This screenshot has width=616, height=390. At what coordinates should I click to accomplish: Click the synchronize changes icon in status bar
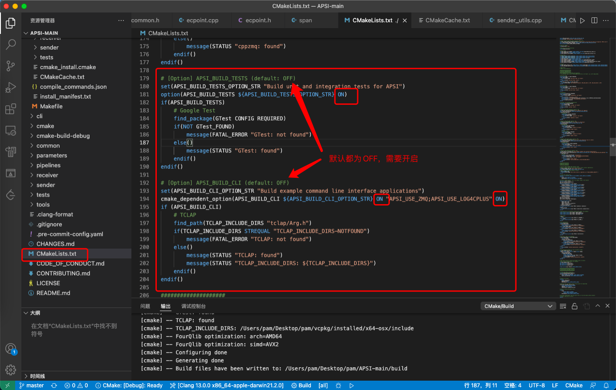pyautogui.click(x=54, y=386)
